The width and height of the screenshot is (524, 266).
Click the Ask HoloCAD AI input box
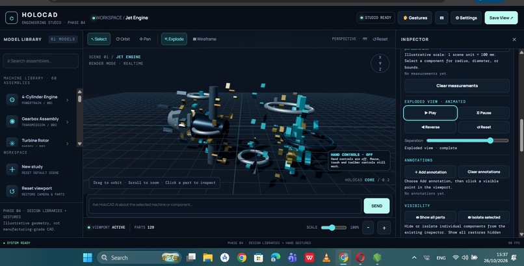225,205
